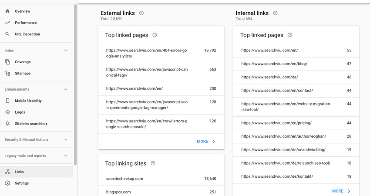Go to URL inspection

tap(37, 34)
